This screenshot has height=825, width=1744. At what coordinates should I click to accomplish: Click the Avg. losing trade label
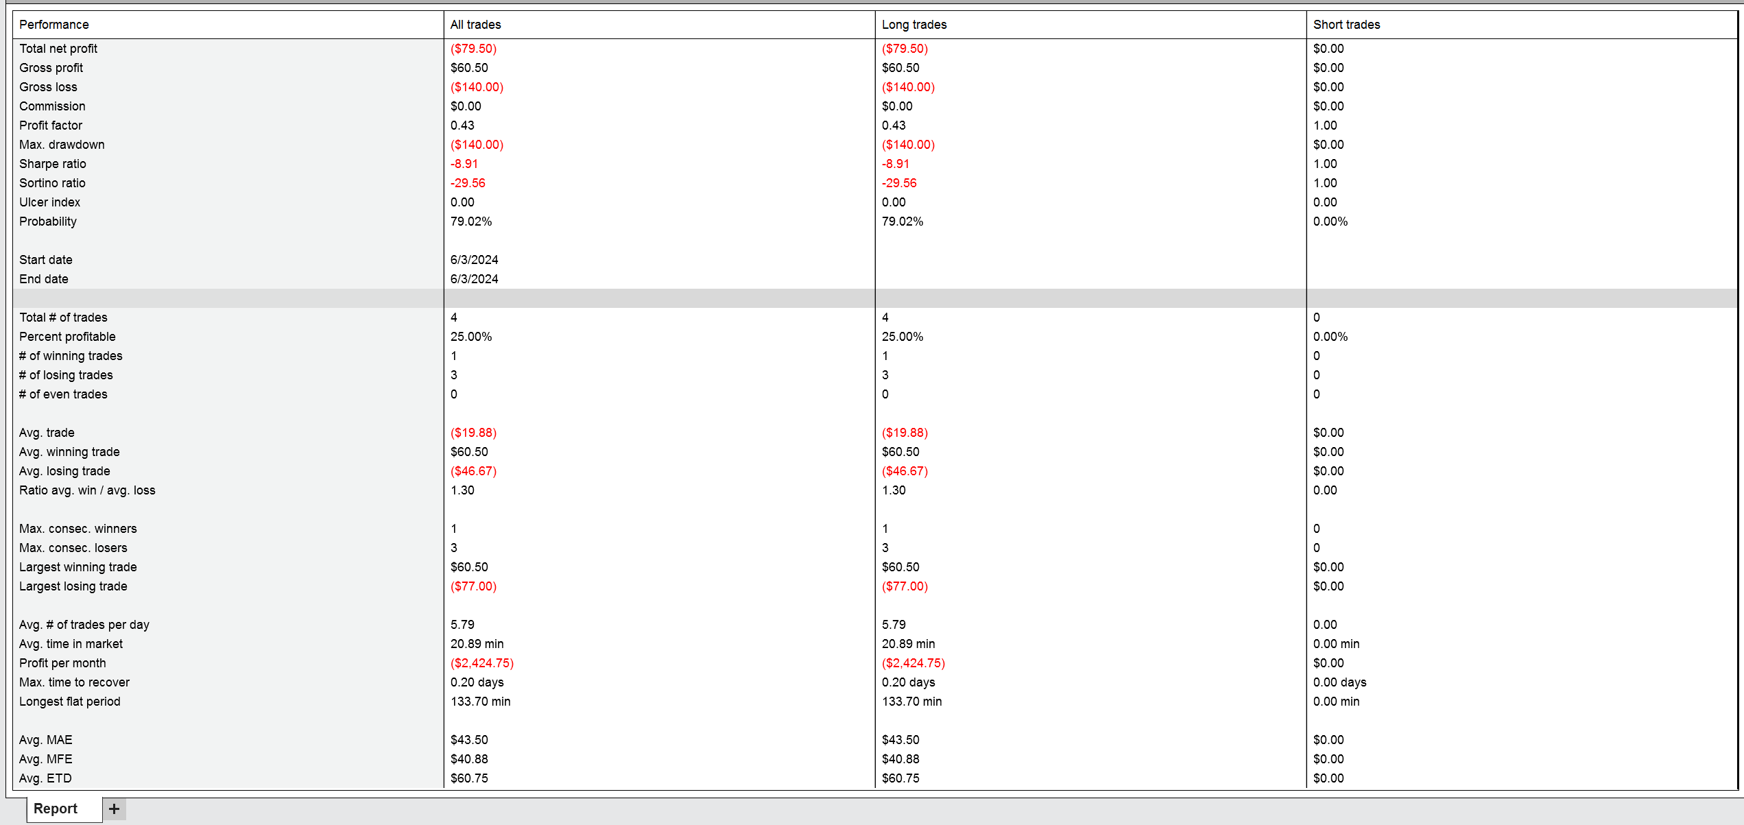pyautogui.click(x=64, y=471)
